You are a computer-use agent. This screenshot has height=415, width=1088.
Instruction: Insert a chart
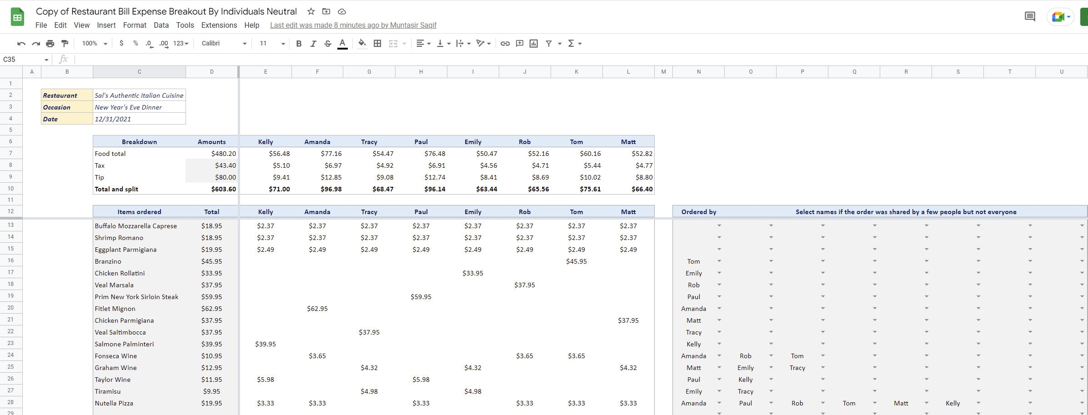(534, 43)
